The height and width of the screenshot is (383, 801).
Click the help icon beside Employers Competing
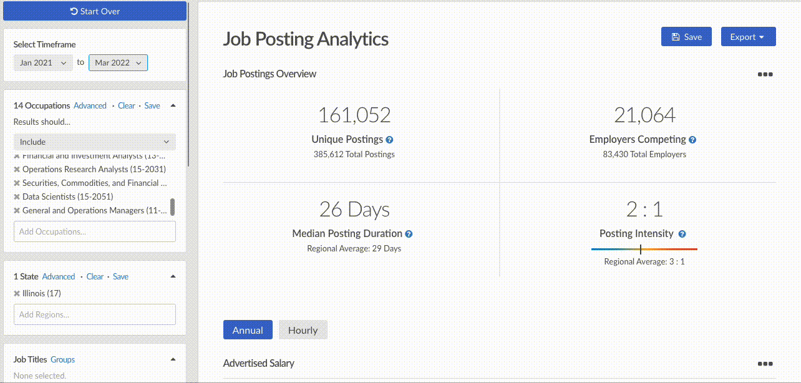[692, 140]
